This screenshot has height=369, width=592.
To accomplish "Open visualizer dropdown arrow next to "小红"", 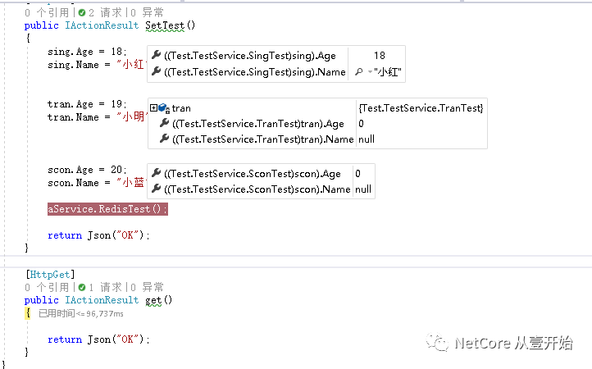I will pyautogui.click(x=370, y=71).
